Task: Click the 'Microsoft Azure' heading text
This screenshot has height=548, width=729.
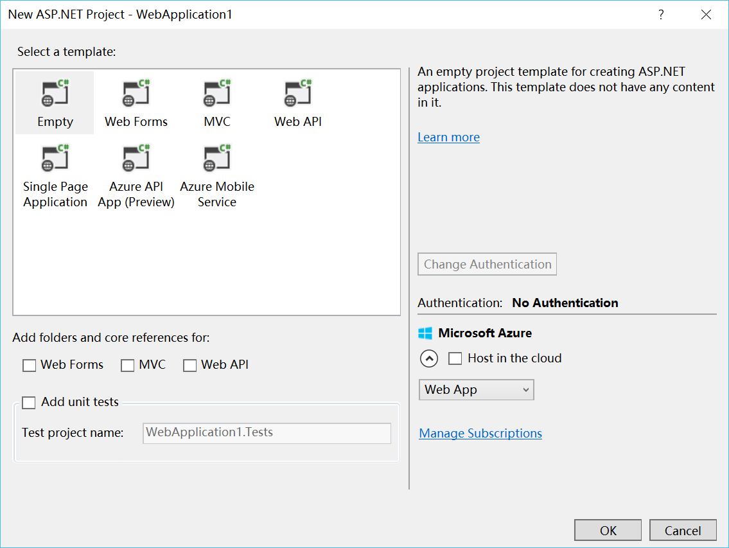Action: [x=485, y=333]
